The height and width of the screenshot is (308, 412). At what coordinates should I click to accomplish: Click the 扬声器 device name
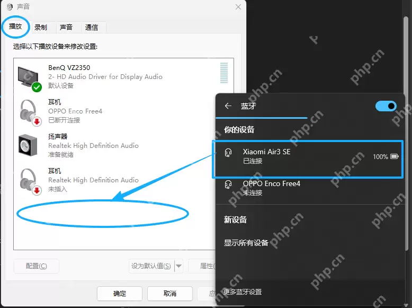coord(58,137)
